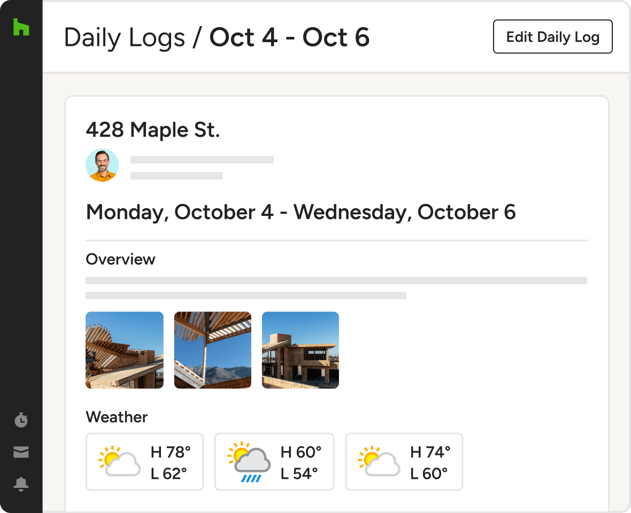Open the house exterior photo thumbnail

[x=300, y=350]
